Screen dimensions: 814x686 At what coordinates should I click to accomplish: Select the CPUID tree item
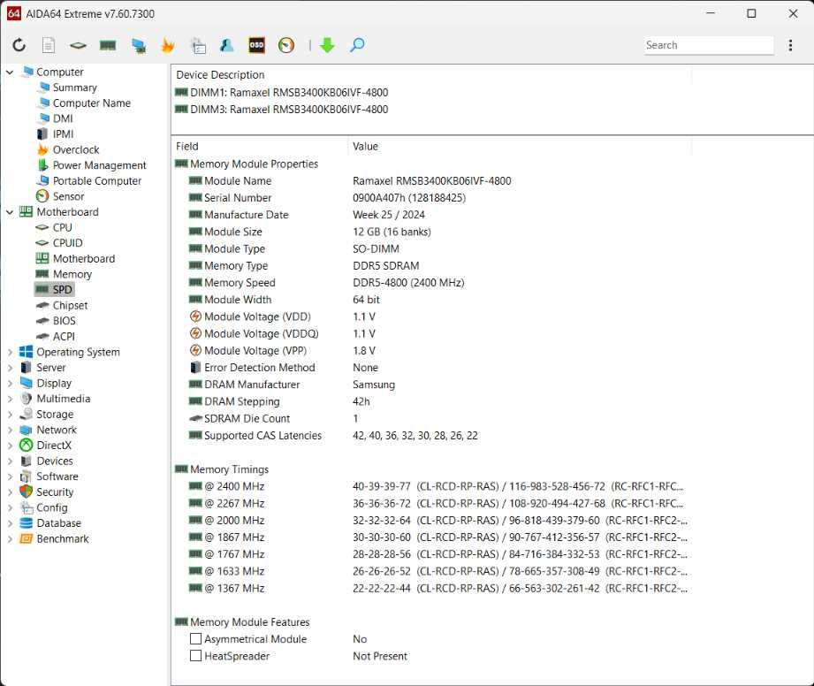[67, 244]
